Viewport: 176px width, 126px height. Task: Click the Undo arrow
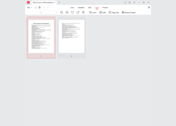[x=44, y=8]
